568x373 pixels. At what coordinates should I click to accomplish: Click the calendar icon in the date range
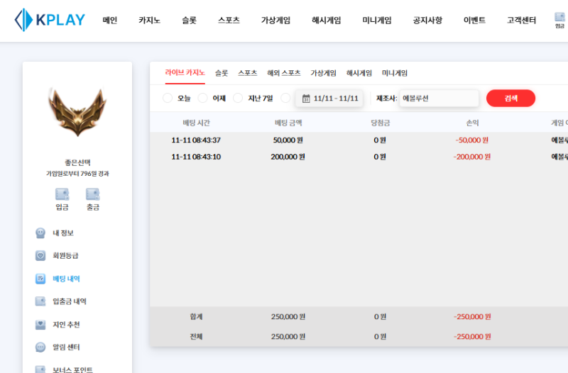click(306, 99)
